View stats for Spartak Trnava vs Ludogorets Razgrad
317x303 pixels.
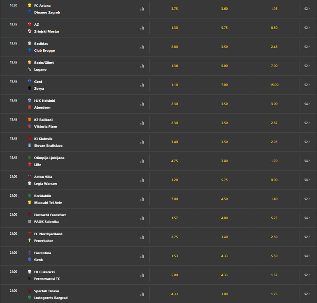click(142, 294)
